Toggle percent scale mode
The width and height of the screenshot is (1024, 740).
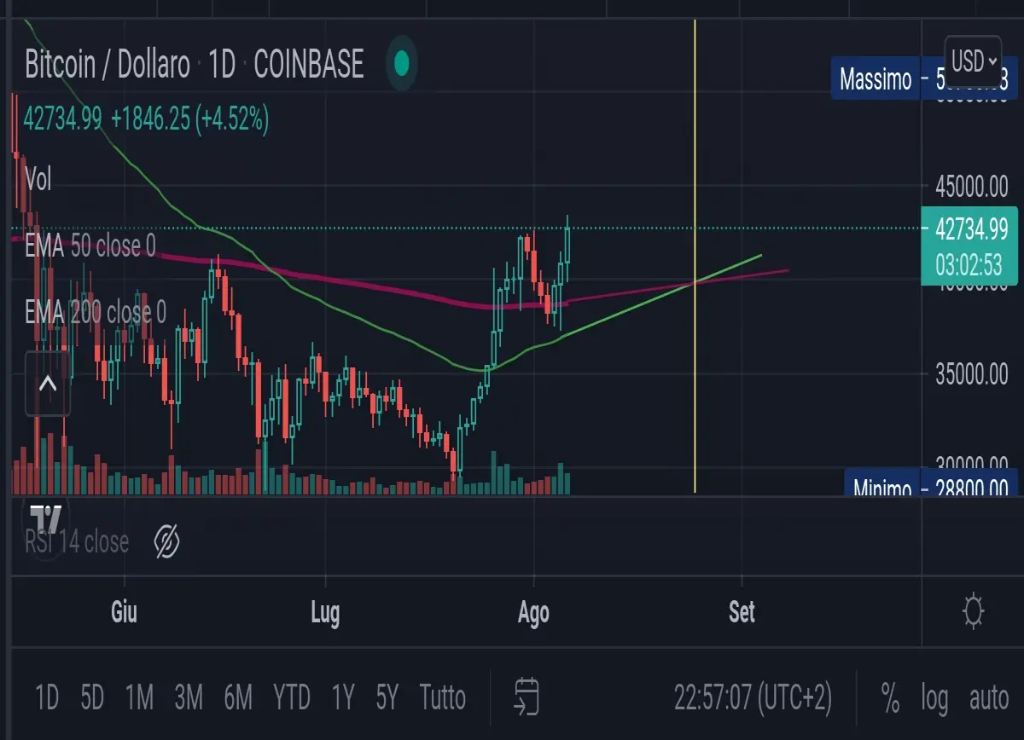(x=890, y=698)
